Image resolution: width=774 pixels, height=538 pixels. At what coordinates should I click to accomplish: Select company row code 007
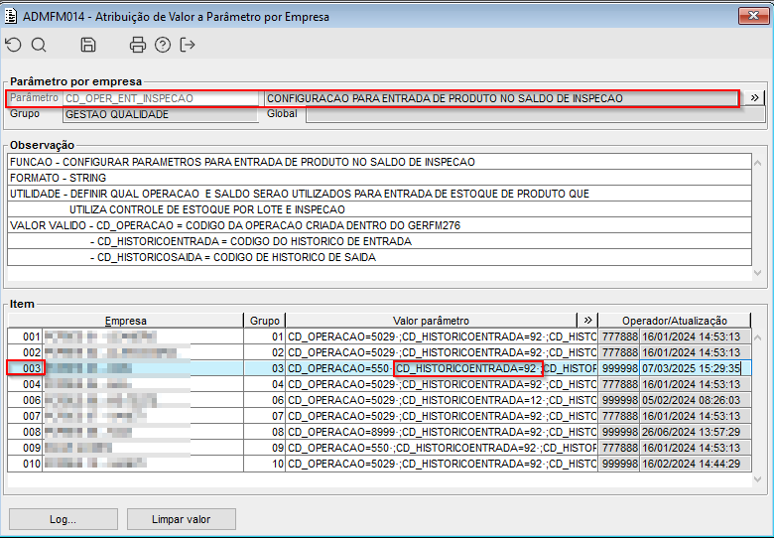coord(25,416)
